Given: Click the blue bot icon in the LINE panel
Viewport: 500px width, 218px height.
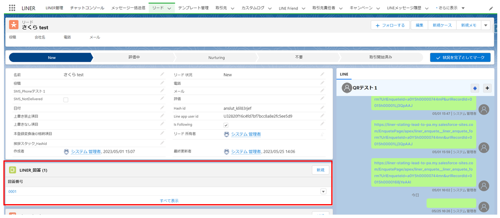Looking at the screenshot, I should [x=475, y=88].
